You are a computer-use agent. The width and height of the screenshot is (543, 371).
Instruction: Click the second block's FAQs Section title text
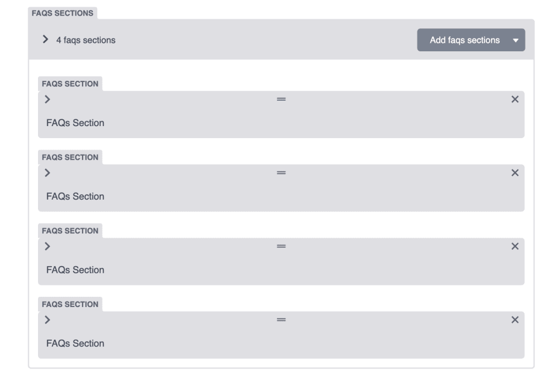tap(75, 197)
